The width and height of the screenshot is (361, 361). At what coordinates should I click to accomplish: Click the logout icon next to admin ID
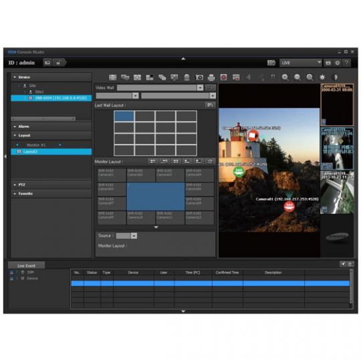[x=47, y=63]
